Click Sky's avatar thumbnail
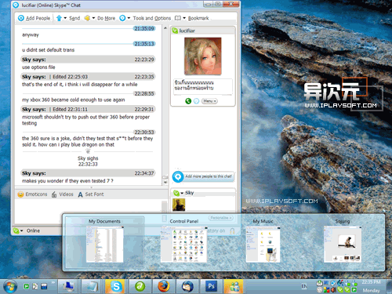392x294 pixels. coord(179,205)
